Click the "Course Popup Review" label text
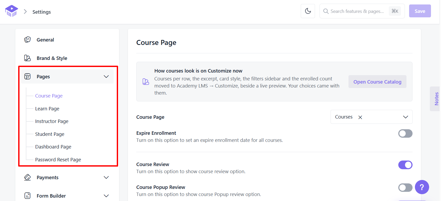This screenshot has height=201, width=441. (161, 187)
